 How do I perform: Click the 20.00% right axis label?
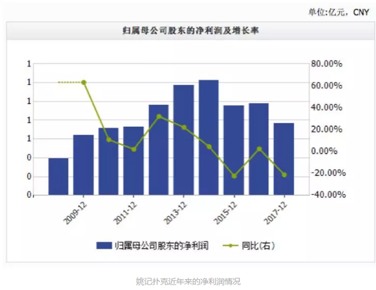point(327,129)
